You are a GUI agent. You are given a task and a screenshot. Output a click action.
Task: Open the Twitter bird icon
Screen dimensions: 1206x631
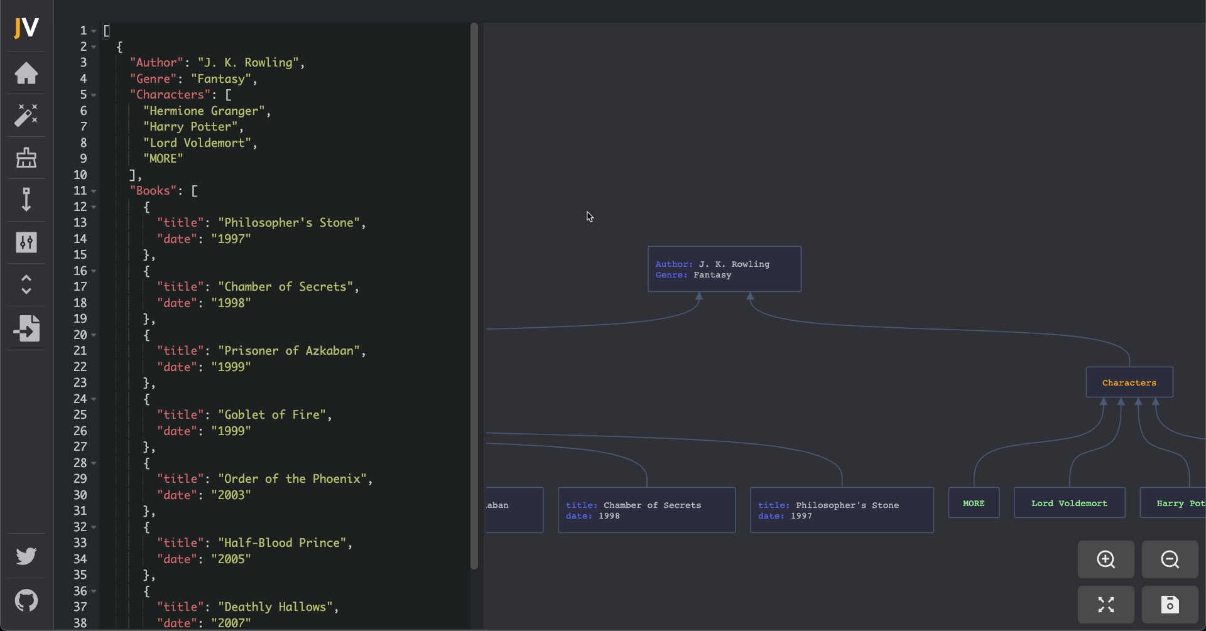pyautogui.click(x=26, y=556)
